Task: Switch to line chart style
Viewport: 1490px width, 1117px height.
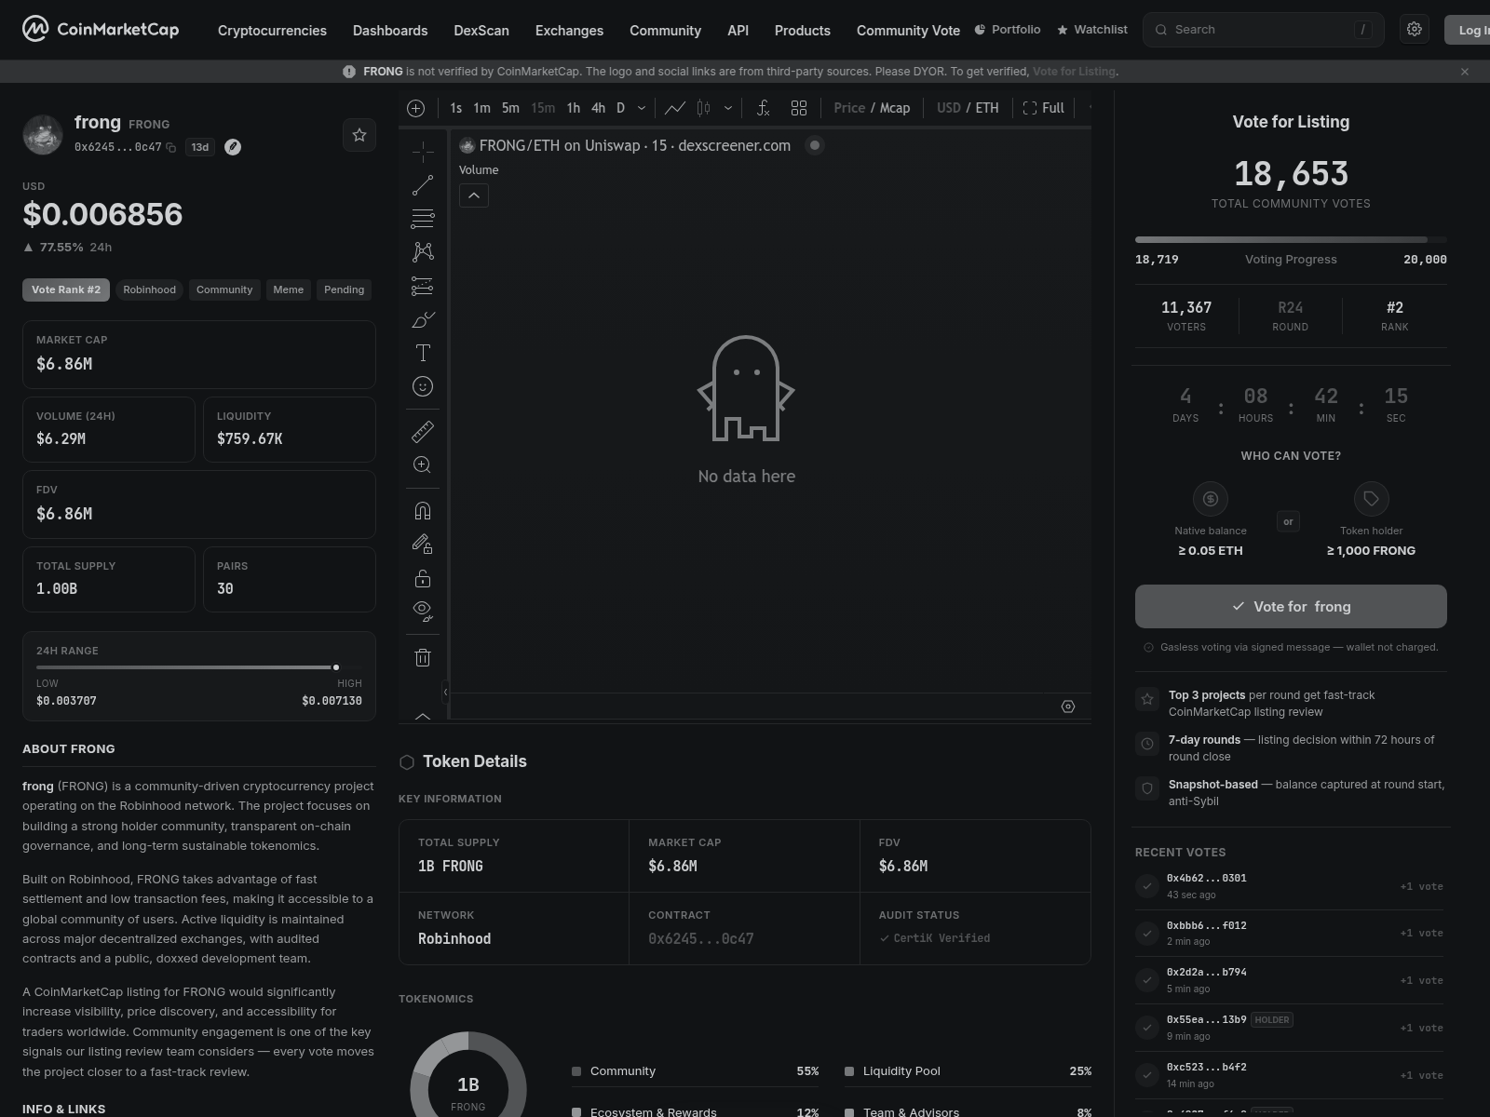Action: coord(675,108)
